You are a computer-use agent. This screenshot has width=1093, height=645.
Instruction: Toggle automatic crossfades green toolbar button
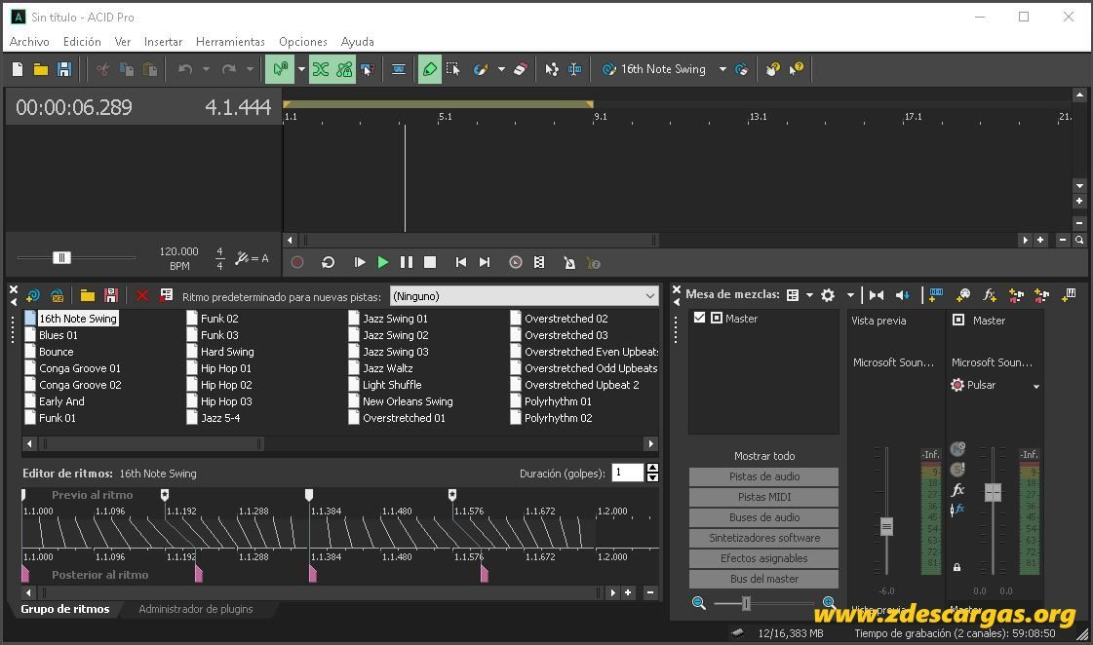pos(321,69)
